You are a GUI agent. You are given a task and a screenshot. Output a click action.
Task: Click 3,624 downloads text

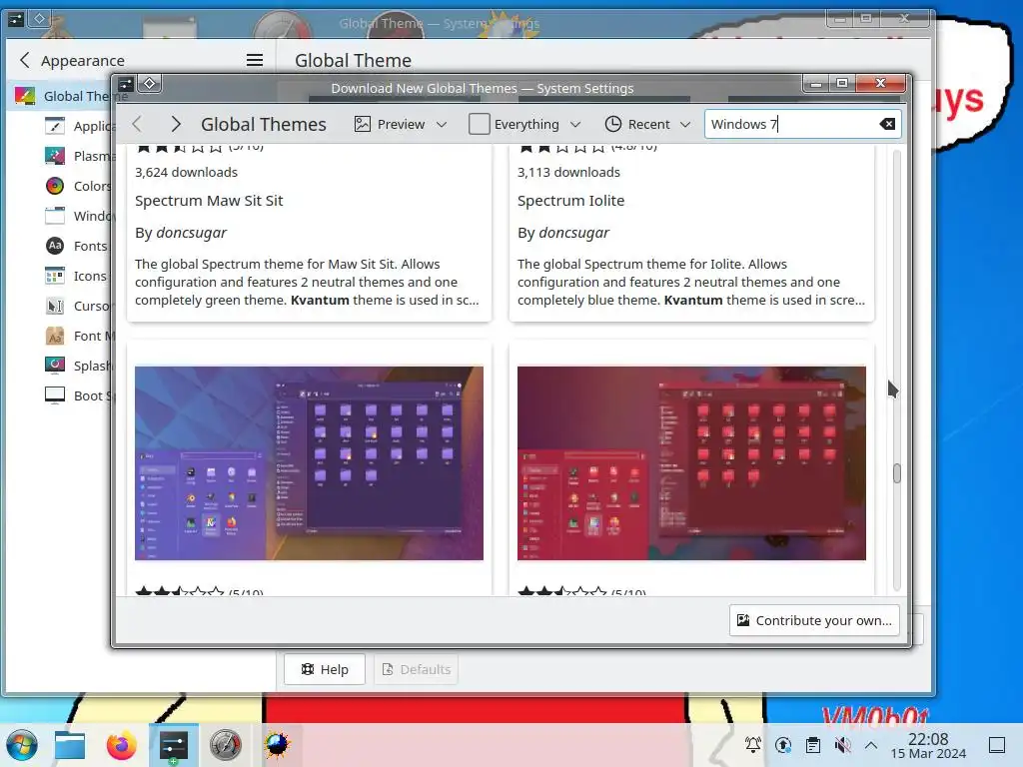pyautogui.click(x=186, y=172)
